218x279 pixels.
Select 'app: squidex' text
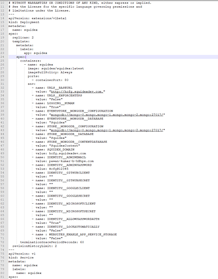(x=36, y=53)
